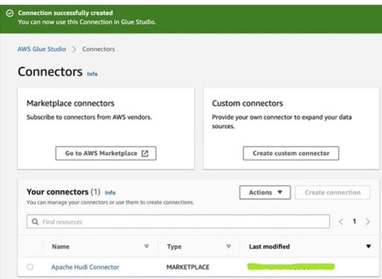Click the Connectors breadcrumb text
The width and height of the screenshot is (382, 279).
click(x=98, y=49)
